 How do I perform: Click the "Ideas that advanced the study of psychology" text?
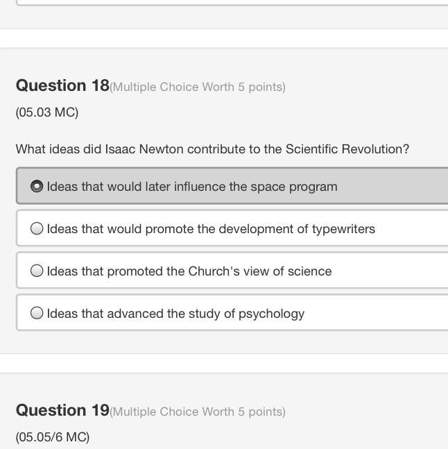(175, 314)
